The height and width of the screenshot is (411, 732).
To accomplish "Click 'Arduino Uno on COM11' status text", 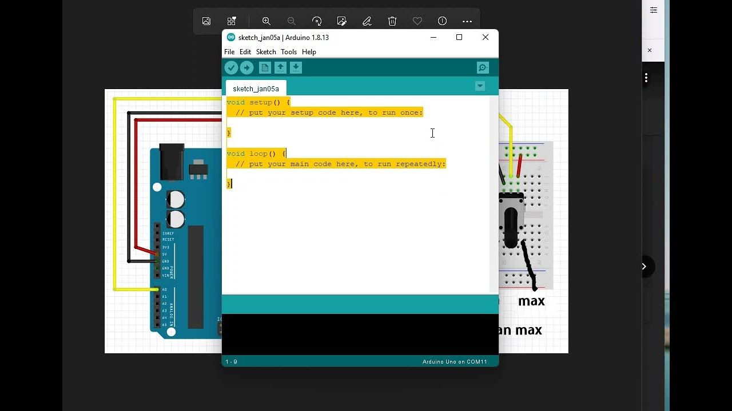I will pos(455,362).
